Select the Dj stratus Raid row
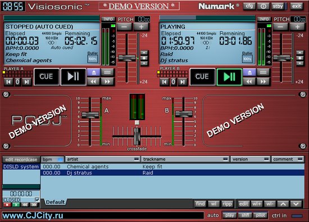This screenshot has width=309, height=222. [x=172, y=173]
